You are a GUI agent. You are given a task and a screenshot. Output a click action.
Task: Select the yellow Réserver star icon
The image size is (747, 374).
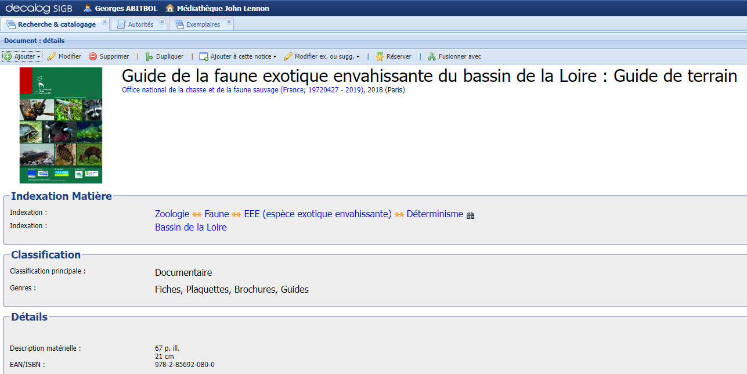coord(378,56)
